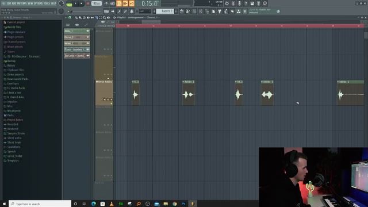368x207 pixels.
Task: Toggle Song/Pattern mode switch
Action: click(x=69, y=3)
